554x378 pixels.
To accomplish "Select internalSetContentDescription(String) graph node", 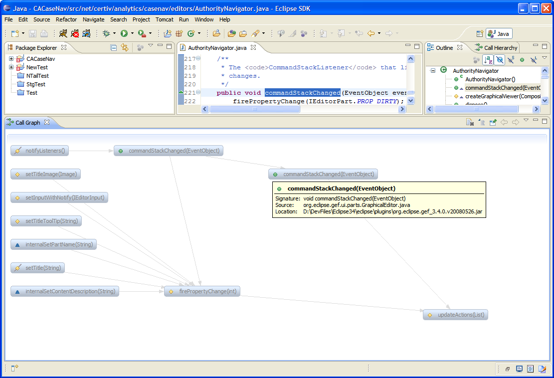I will (x=65, y=291).
